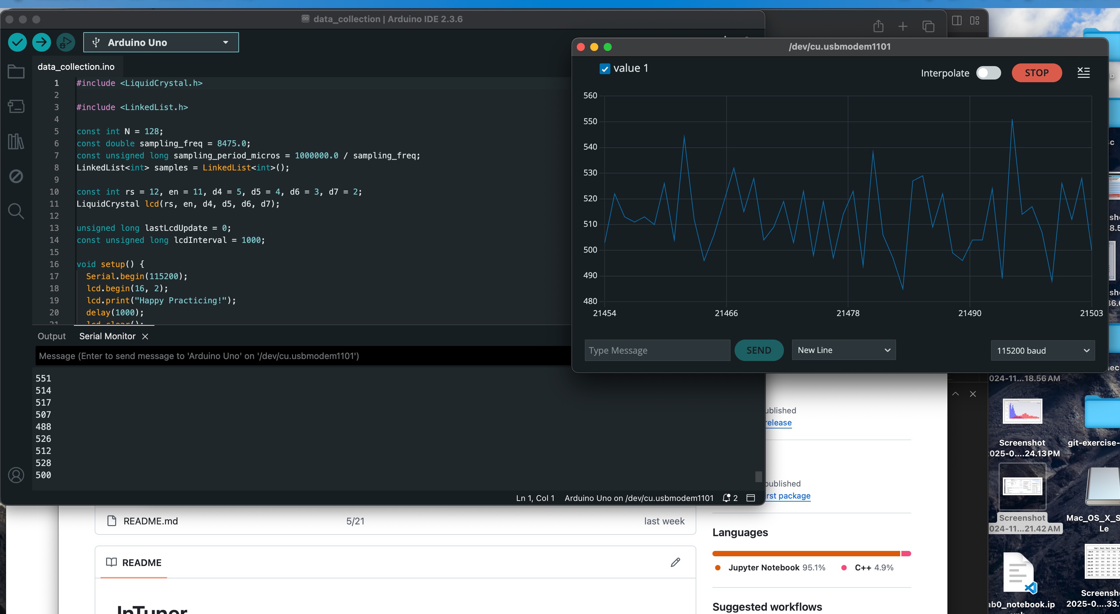Edit the README with pencil icon

click(x=675, y=562)
